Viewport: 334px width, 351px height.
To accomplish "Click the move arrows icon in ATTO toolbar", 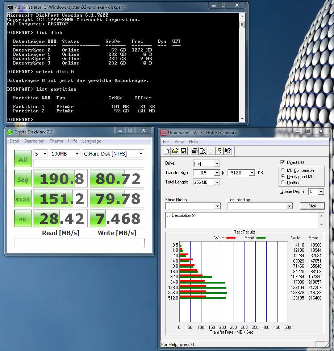I will [211, 151].
